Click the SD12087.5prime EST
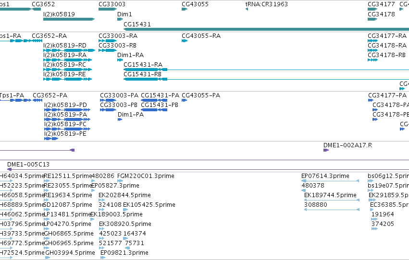This screenshot has height=260, width=409. (68, 205)
